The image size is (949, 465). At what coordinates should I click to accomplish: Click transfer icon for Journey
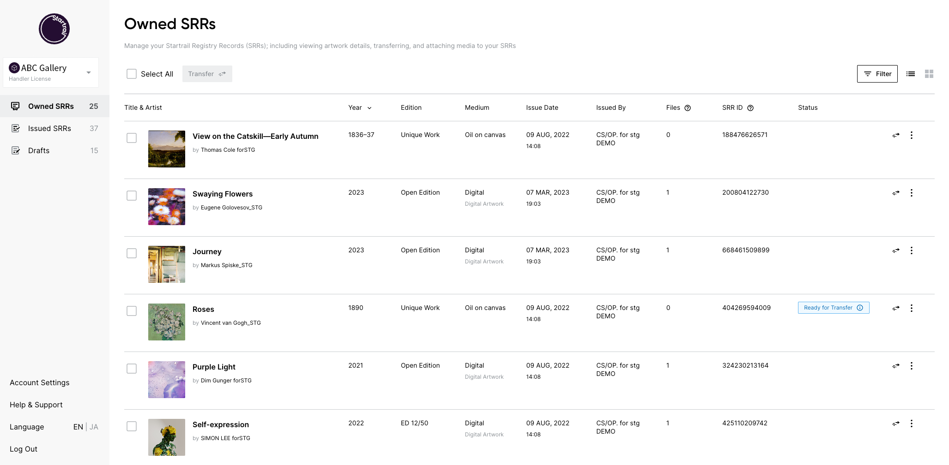pos(896,250)
